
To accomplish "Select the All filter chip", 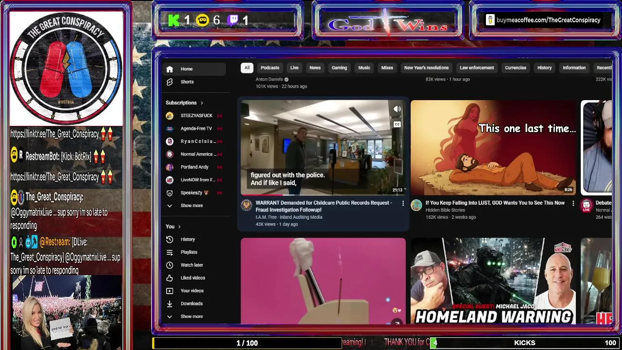I will (x=247, y=68).
